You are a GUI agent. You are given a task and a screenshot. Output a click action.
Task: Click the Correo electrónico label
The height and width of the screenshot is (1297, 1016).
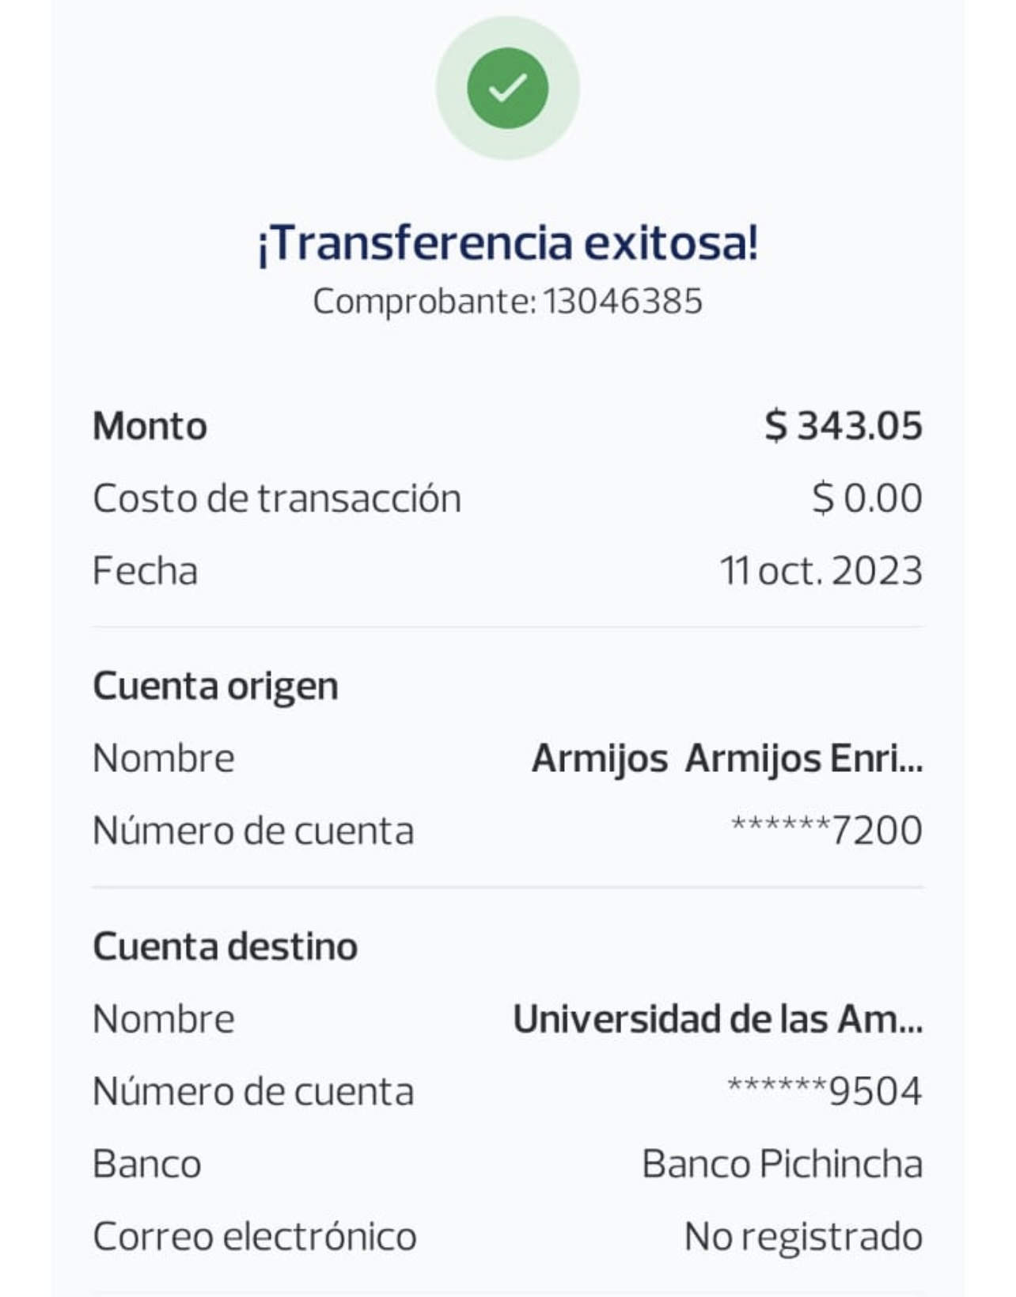pyautogui.click(x=254, y=1237)
